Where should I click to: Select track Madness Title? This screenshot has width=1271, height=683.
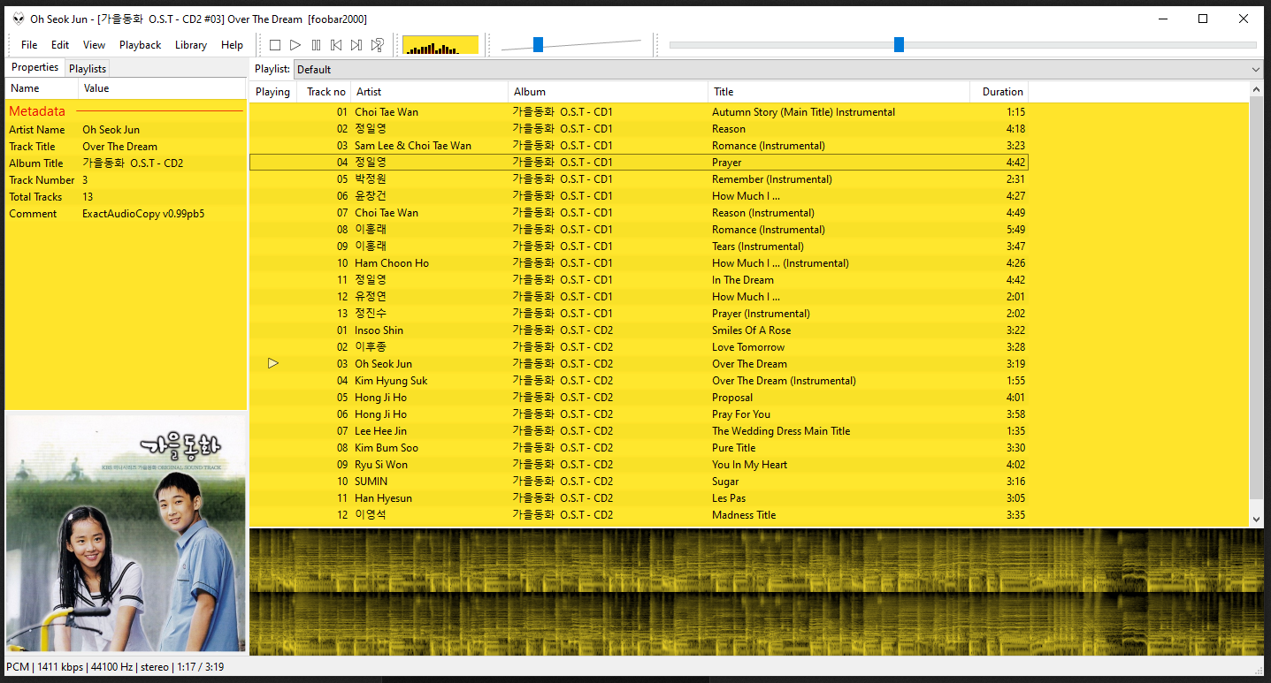(639, 515)
